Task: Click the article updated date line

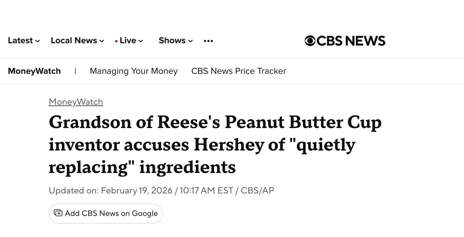Action: pos(161,190)
